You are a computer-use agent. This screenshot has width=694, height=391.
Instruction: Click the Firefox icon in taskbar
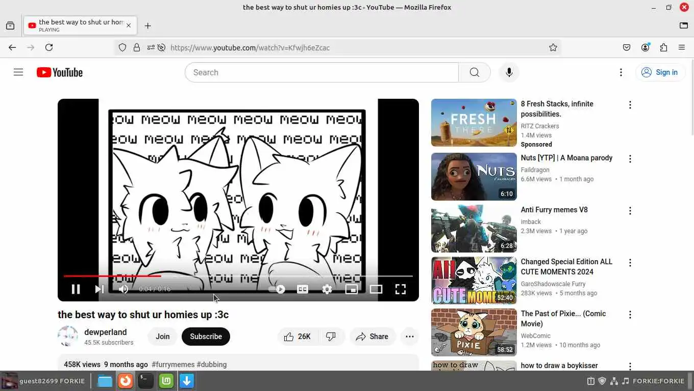(x=126, y=381)
